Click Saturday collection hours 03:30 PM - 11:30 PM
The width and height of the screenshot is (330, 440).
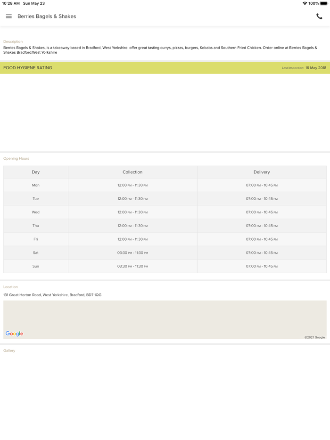132,253
